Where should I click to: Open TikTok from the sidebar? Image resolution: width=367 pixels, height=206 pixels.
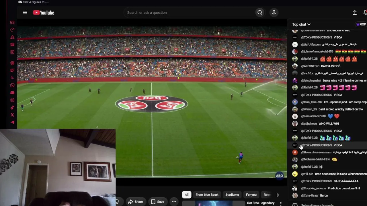click(x=12, y=108)
